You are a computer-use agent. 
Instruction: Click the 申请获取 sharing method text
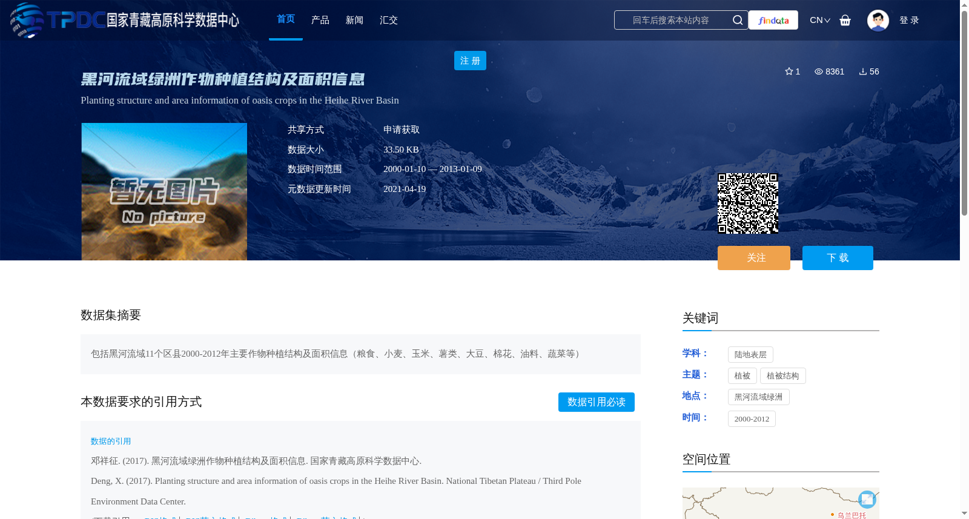(402, 130)
